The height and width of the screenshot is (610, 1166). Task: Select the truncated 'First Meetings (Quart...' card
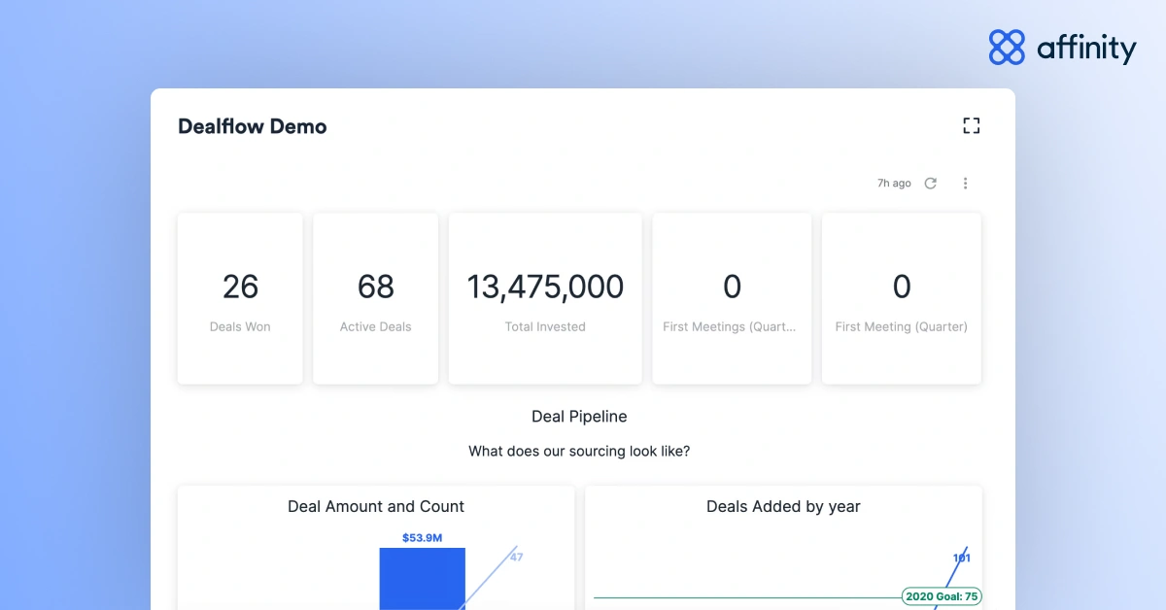(732, 299)
